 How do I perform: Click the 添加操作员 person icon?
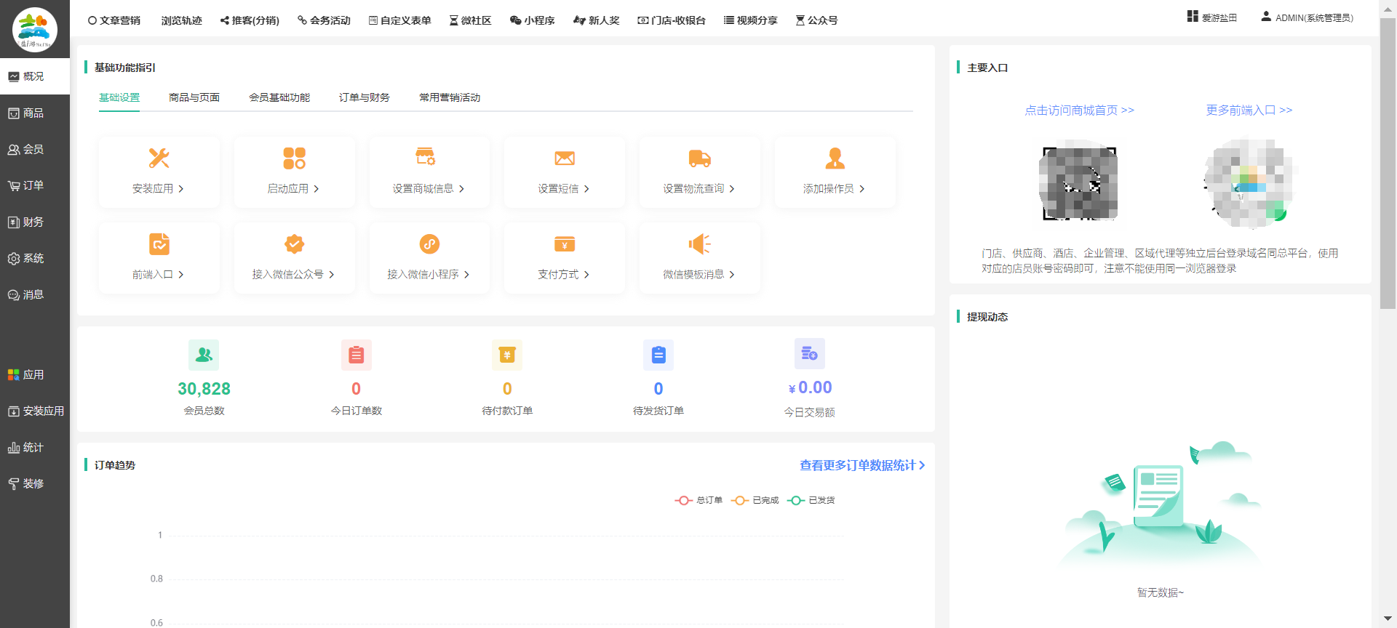point(835,158)
